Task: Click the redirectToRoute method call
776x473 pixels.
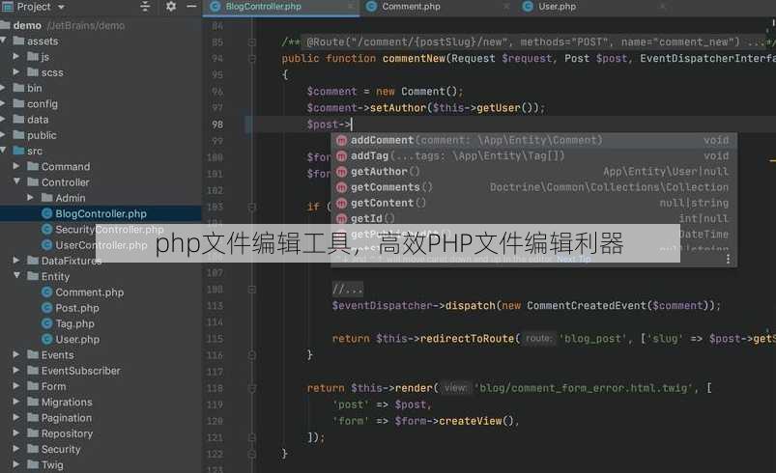Action: (468, 339)
